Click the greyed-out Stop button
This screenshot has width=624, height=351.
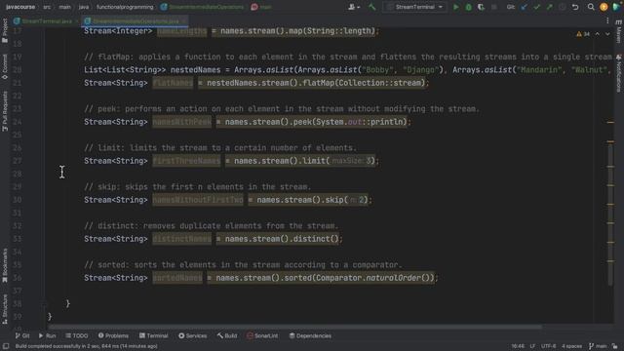[x=494, y=7]
